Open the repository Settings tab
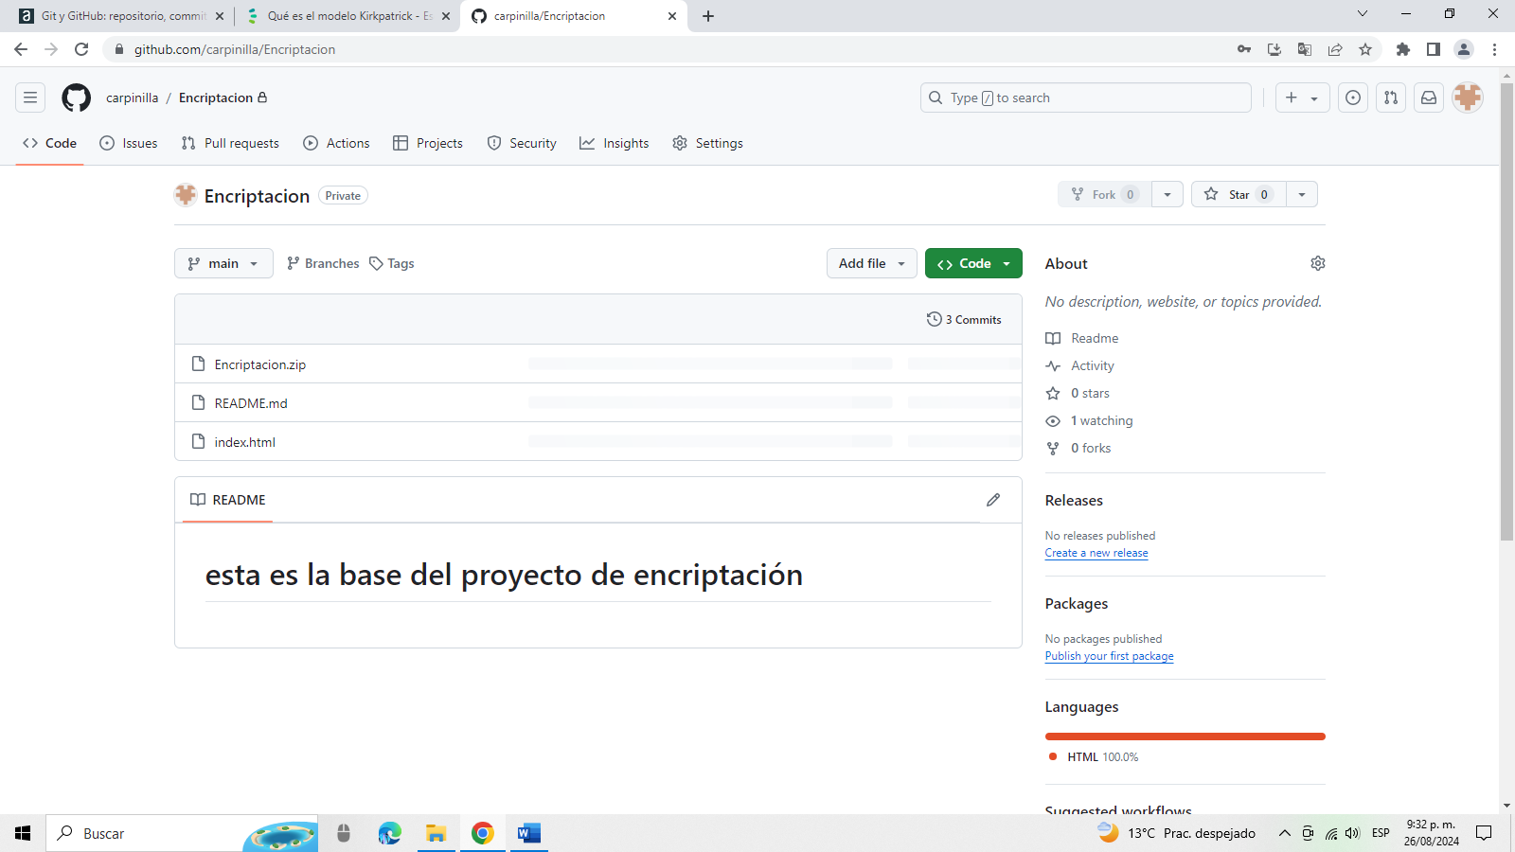Viewport: 1515px width, 852px height. 707,143
